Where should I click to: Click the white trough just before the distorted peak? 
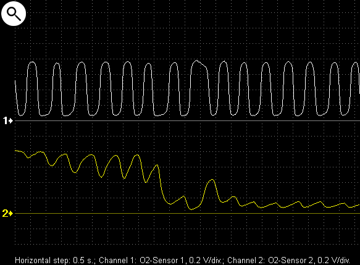pos(183,115)
